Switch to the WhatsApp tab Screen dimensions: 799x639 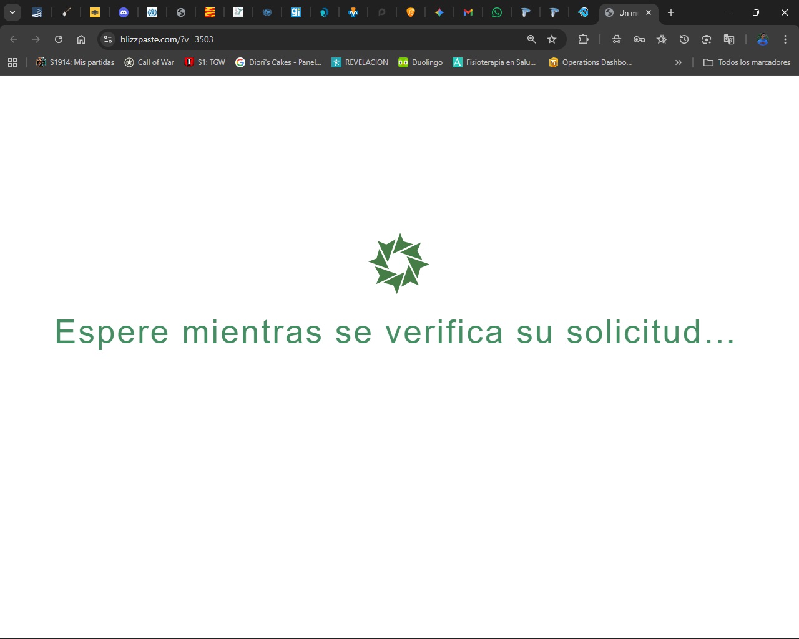497,12
